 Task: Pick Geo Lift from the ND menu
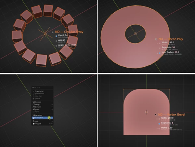[x=42, y=99]
